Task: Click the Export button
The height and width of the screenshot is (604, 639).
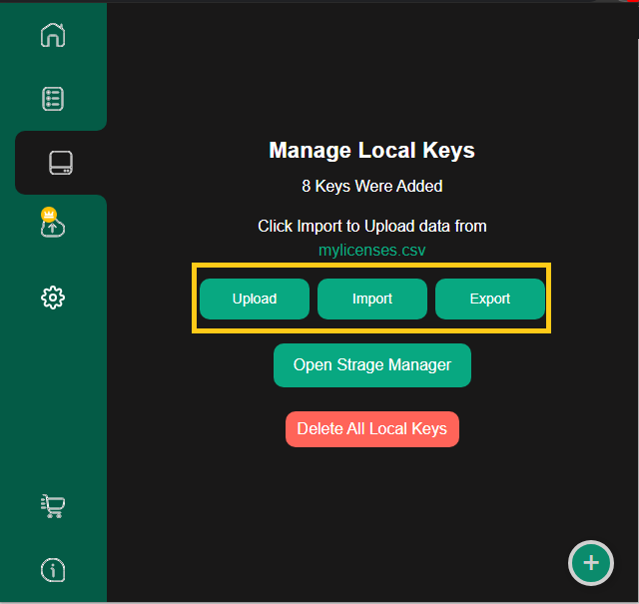Action: [x=490, y=299]
